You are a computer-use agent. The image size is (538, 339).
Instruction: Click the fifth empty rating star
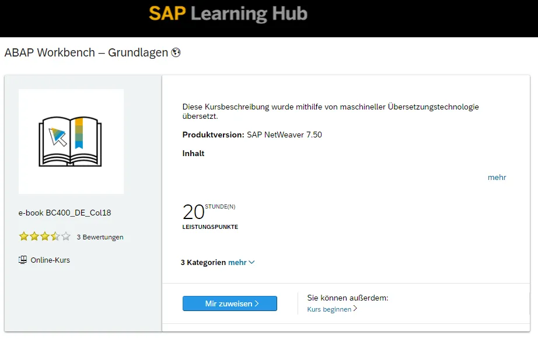pos(66,236)
